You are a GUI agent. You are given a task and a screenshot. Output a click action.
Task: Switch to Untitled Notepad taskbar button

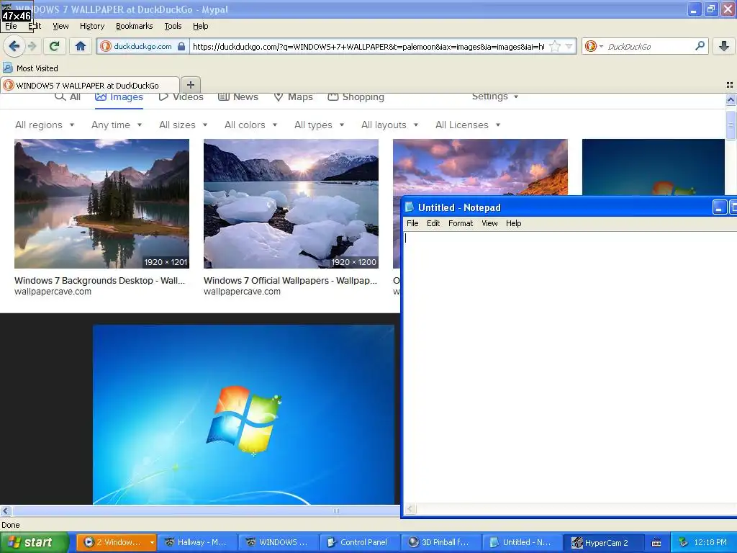click(523, 542)
